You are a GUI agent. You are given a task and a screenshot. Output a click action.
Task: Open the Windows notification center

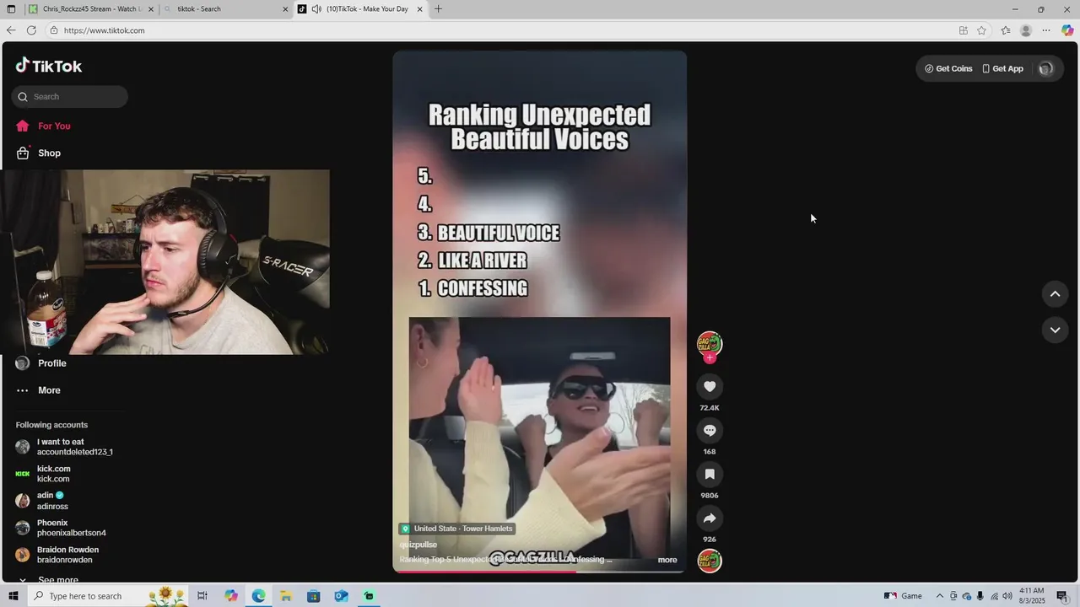(1062, 596)
